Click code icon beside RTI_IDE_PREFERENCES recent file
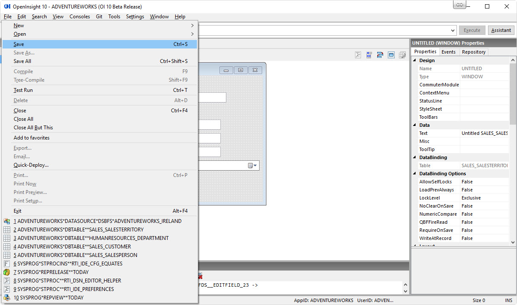The width and height of the screenshot is (517, 305). pyautogui.click(x=7, y=289)
